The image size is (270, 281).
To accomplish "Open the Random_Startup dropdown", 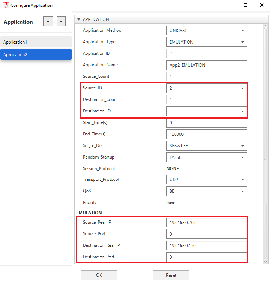I will [207, 157].
